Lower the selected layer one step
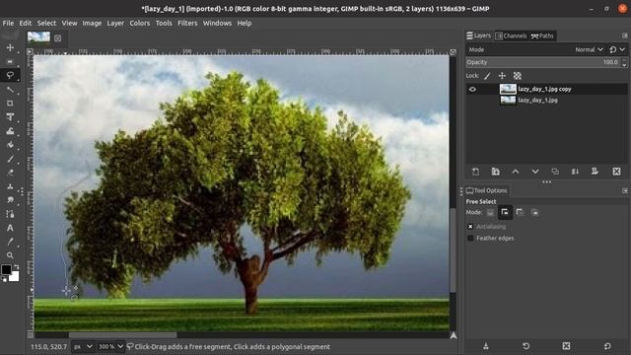 535,172
